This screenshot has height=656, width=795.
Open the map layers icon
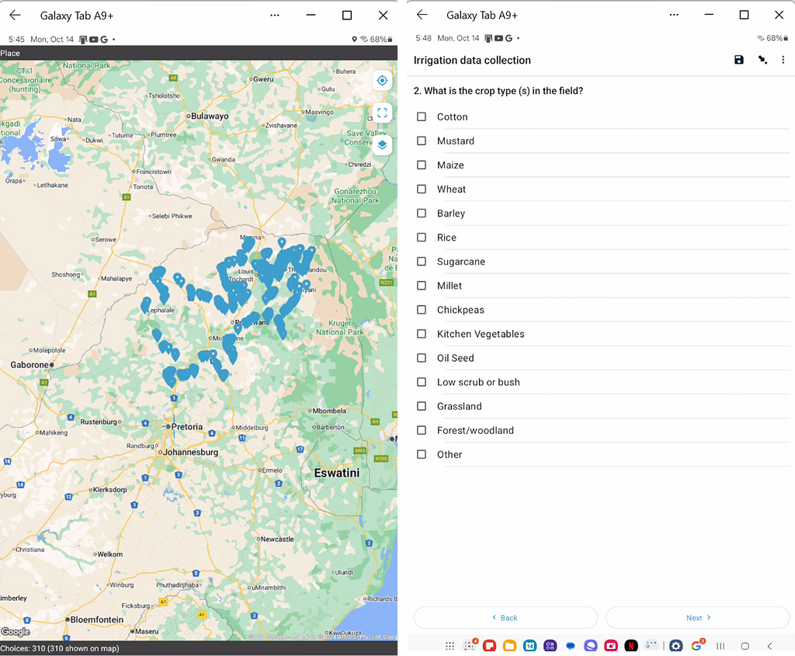tap(382, 145)
